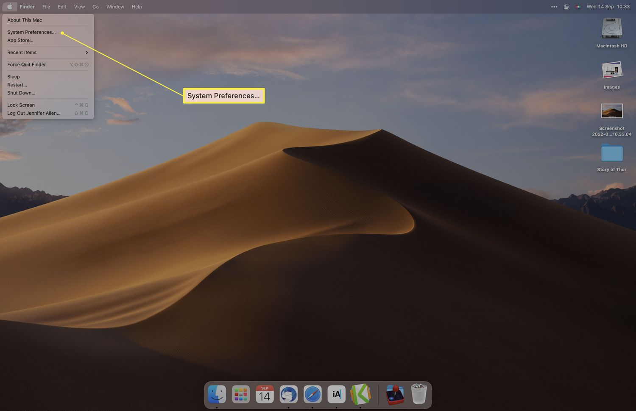Viewport: 636px width, 411px height.
Task: Select the Story of Thor folder
Action: (612, 153)
